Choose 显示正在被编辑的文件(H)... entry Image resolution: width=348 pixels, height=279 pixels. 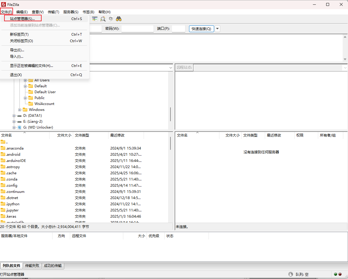[45, 66]
